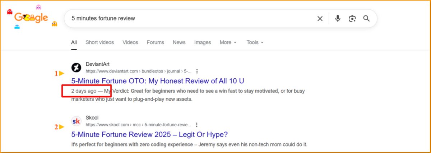This screenshot has height=153, width=431.
Task: Open '5-Minute Fortune Review 2025' result title
Action: [x=149, y=134]
